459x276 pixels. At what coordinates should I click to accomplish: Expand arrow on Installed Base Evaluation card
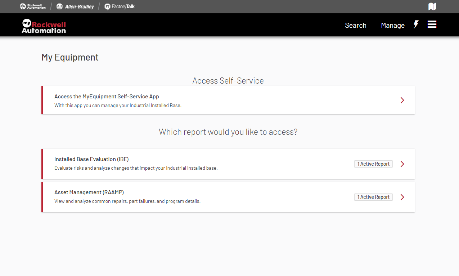pyautogui.click(x=402, y=164)
